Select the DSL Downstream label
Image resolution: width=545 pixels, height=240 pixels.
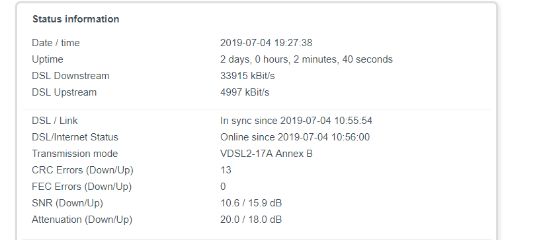click(x=71, y=76)
